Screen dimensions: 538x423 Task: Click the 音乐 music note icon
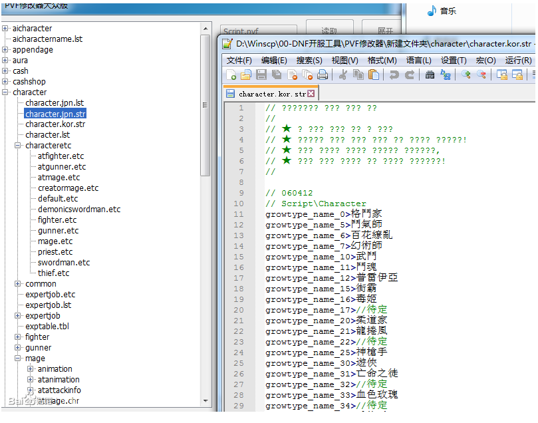point(432,11)
